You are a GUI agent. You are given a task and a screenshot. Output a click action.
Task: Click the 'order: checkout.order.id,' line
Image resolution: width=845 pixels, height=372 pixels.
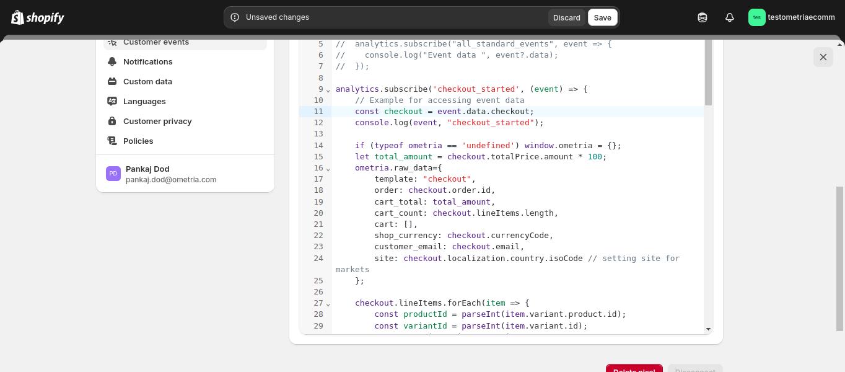point(435,190)
